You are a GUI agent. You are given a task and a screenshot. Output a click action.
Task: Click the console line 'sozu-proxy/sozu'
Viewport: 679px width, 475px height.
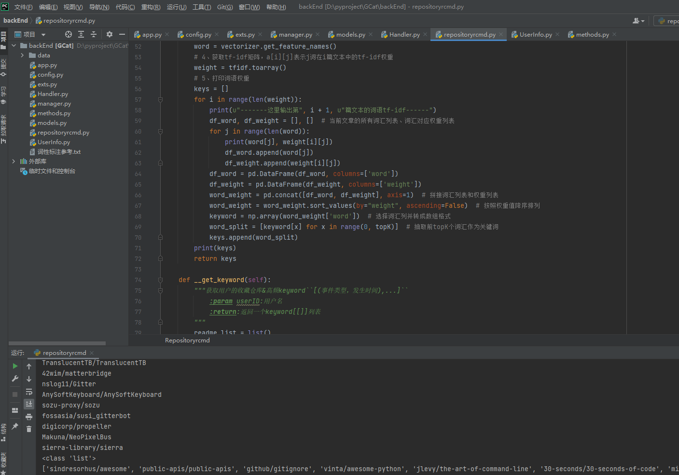(71, 405)
